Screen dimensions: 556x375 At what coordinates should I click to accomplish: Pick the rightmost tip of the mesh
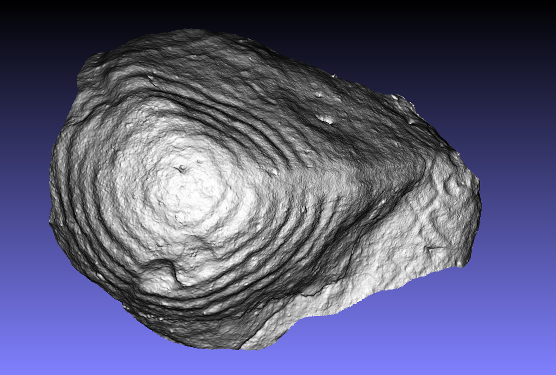pyautogui.click(x=479, y=205)
